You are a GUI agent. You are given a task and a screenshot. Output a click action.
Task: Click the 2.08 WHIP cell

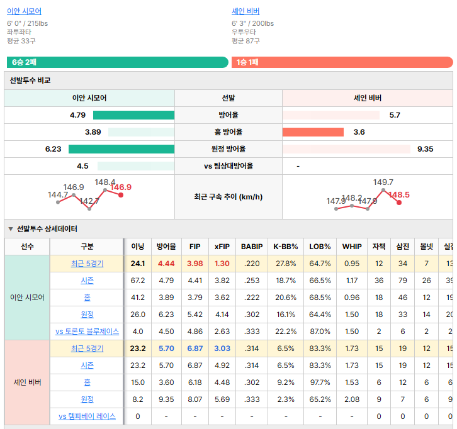coord(352,399)
